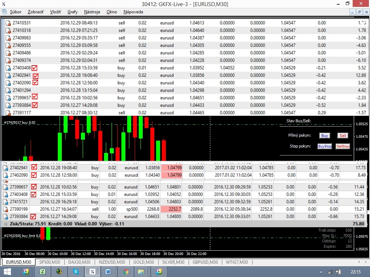
Task: Show hidden system tray icons
Action: (x=321, y=272)
